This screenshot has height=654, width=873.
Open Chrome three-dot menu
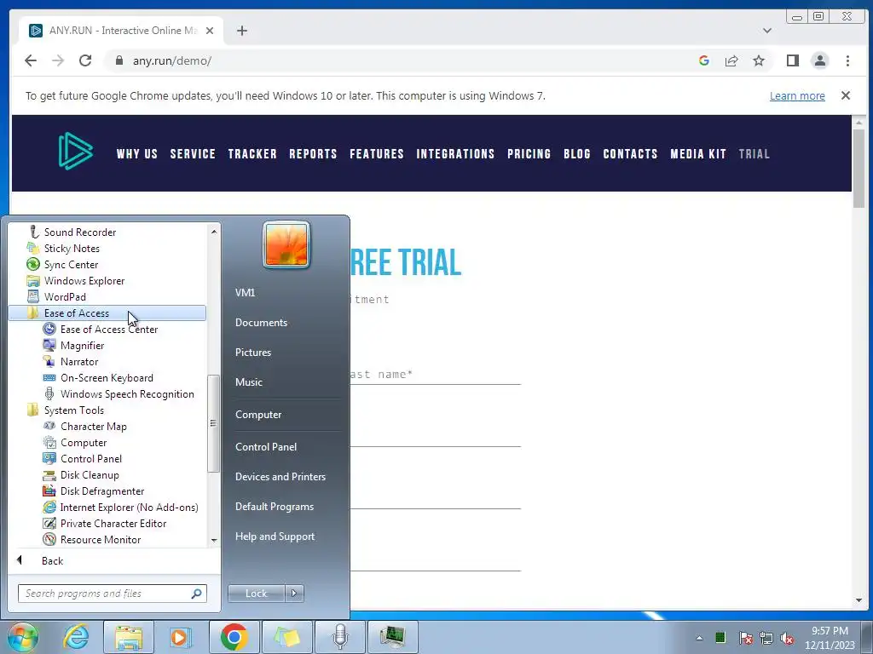click(x=847, y=60)
